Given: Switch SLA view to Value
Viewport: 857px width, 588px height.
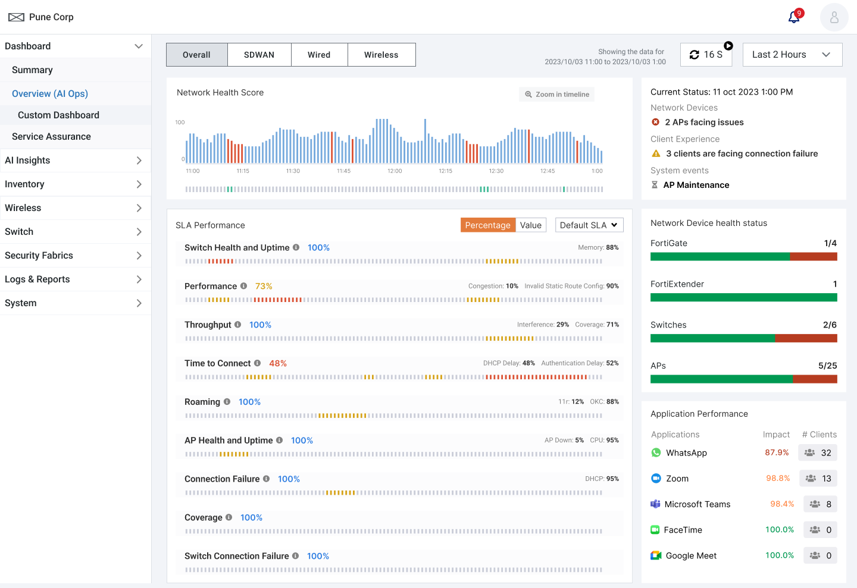Looking at the screenshot, I should tap(530, 225).
